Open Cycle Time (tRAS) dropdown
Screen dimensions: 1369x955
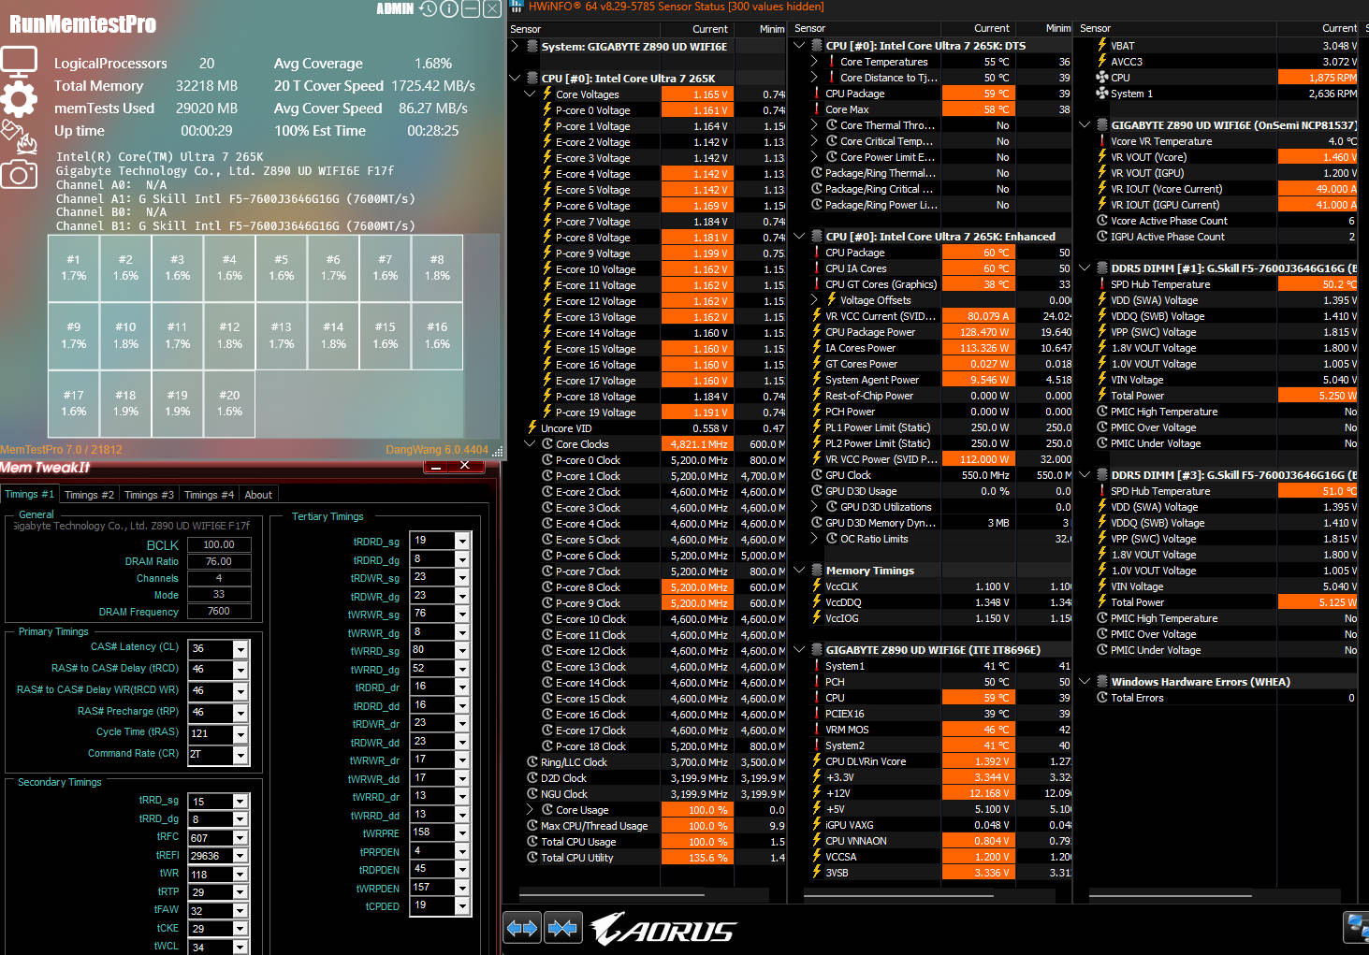(240, 734)
